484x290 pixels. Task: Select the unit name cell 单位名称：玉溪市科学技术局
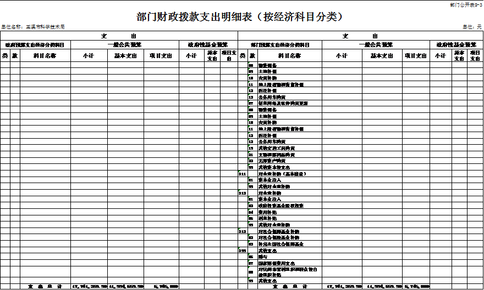[34, 27]
